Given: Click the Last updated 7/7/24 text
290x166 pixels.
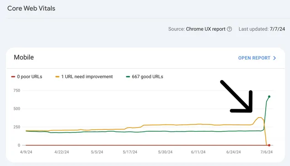Looking at the screenshot, I should pos(262,29).
